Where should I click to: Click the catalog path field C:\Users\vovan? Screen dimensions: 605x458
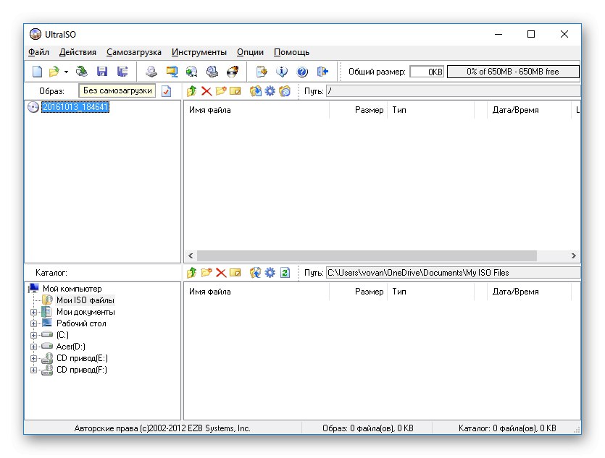click(453, 273)
